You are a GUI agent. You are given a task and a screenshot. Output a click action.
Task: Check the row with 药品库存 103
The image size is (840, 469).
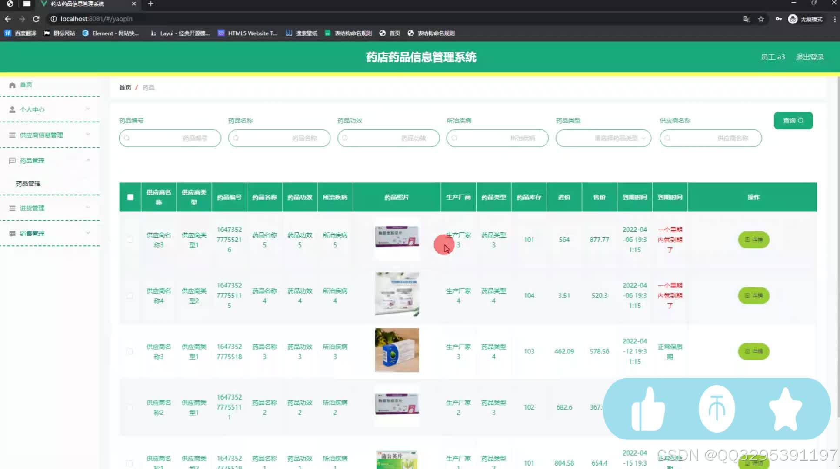[x=130, y=351]
